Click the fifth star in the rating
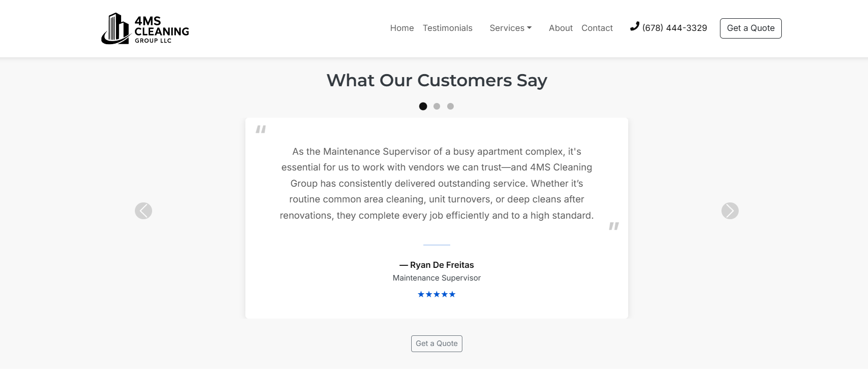This screenshot has height=381, width=868. coord(451,294)
